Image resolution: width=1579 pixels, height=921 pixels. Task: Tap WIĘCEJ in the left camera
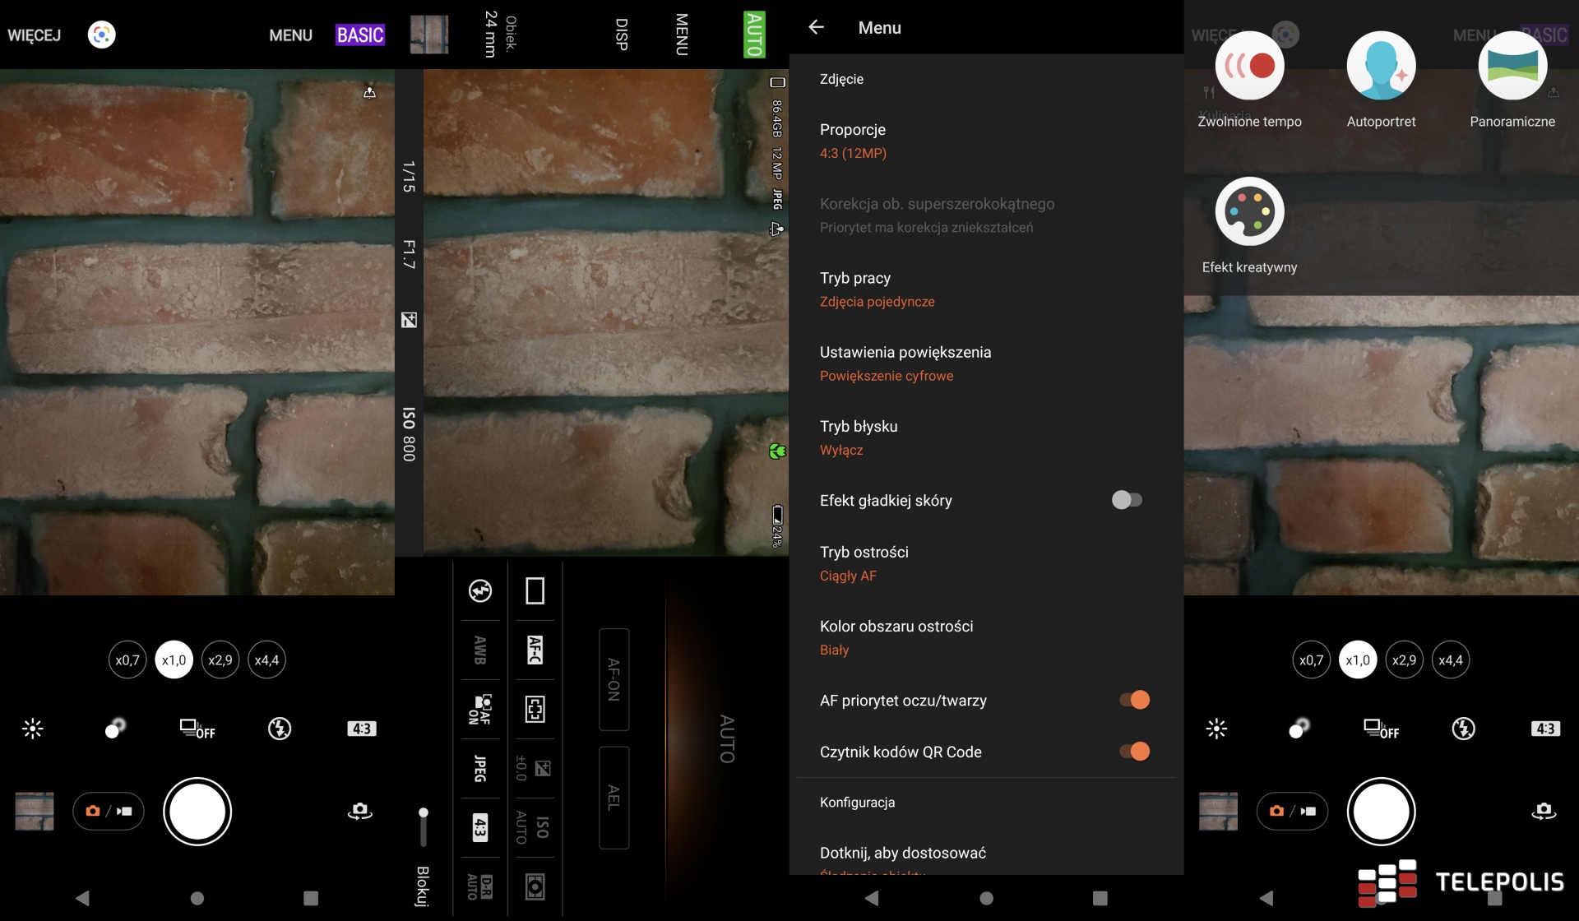pyautogui.click(x=35, y=35)
